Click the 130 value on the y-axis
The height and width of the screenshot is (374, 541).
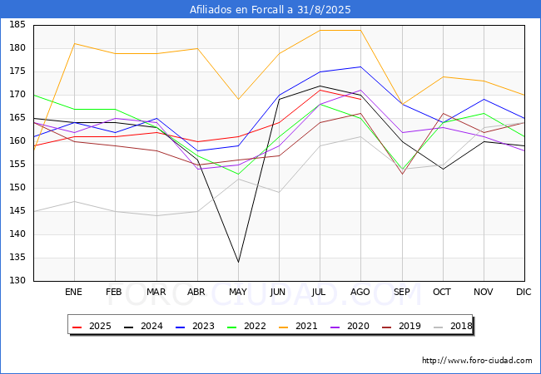click(x=17, y=281)
